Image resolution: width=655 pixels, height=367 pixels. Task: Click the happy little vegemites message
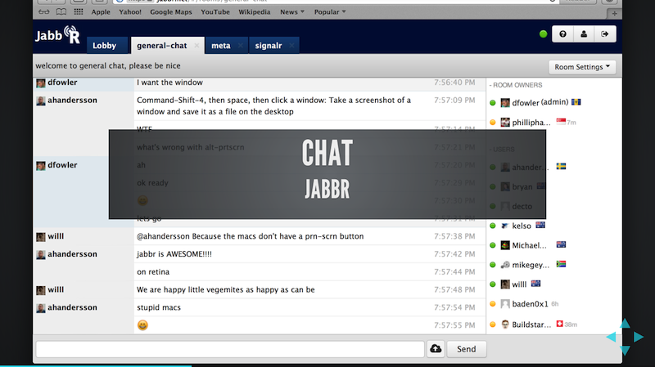point(226,289)
